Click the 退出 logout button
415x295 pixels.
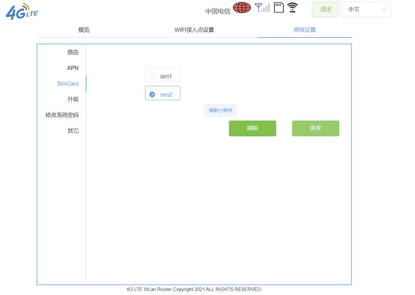(x=325, y=9)
